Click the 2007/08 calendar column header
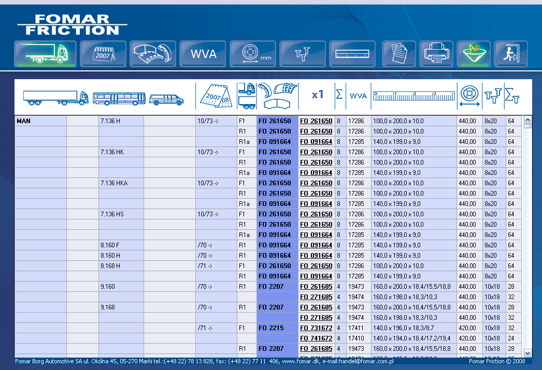The image size is (542, 370). click(x=217, y=96)
